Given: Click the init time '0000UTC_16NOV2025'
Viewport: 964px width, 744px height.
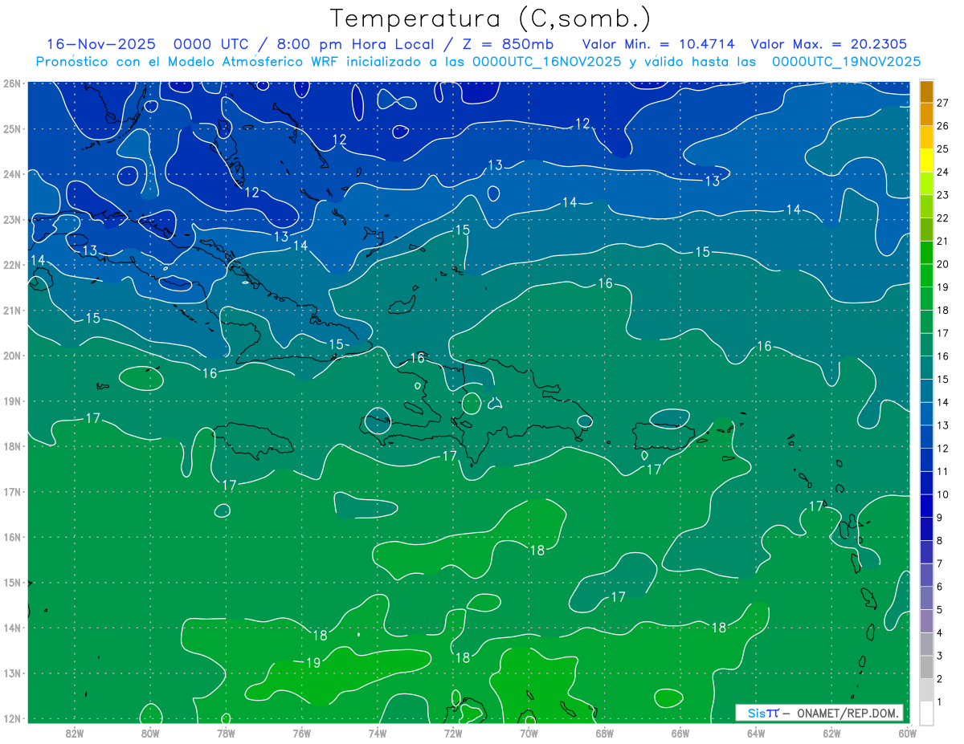Looking at the screenshot, I should pyautogui.click(x=546, y=62).
